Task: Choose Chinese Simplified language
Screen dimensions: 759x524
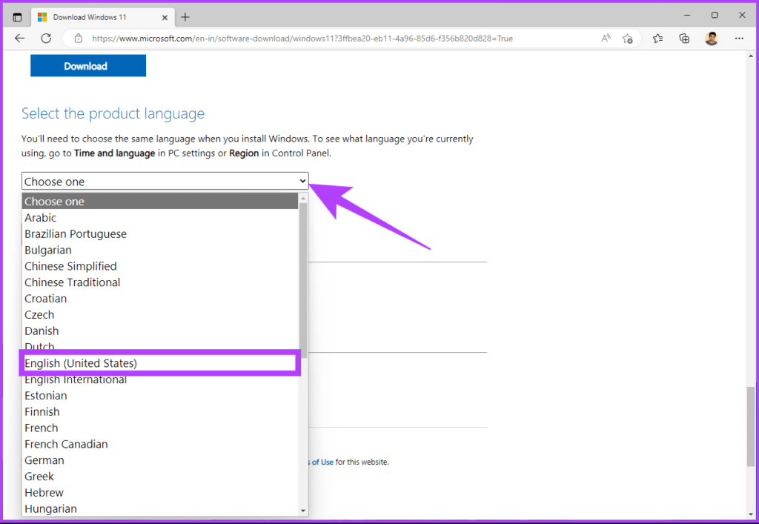Action: point(160,266)
